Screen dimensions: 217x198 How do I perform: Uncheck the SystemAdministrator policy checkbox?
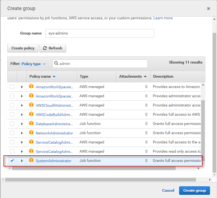point(12,161)
